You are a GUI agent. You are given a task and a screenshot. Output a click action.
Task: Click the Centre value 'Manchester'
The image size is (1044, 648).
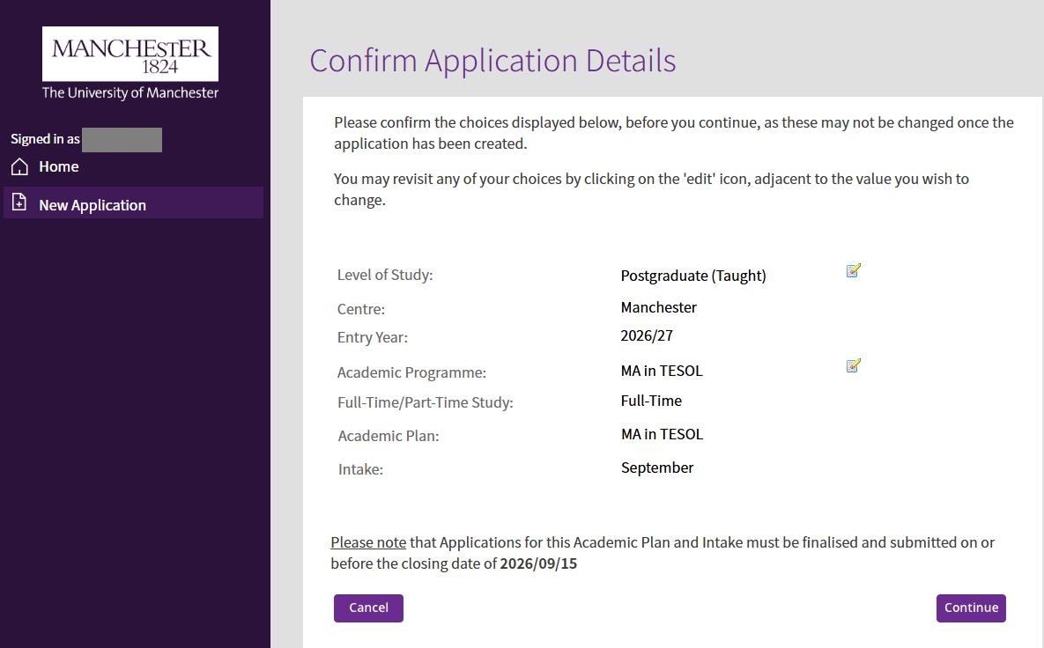[x=658, y=307]
